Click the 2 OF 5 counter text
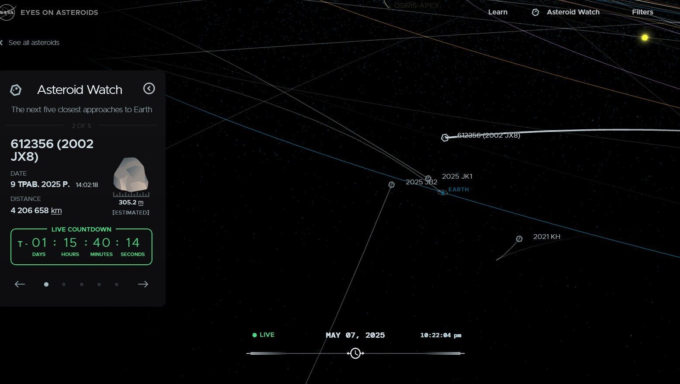The width and height of the screenshot is (680, 384). click(82, 126)
